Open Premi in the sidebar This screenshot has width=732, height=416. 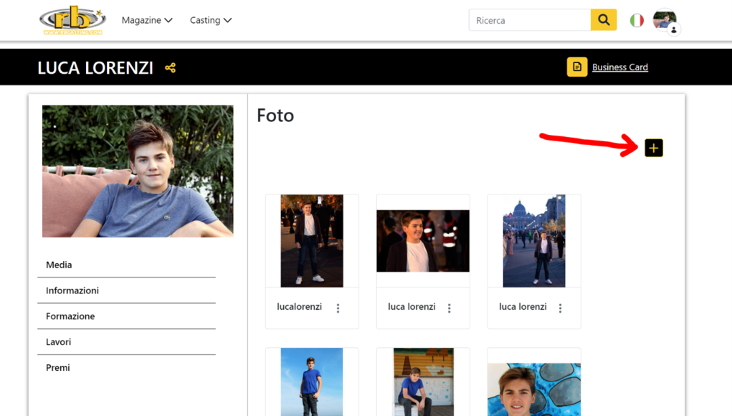coord(58,368)
